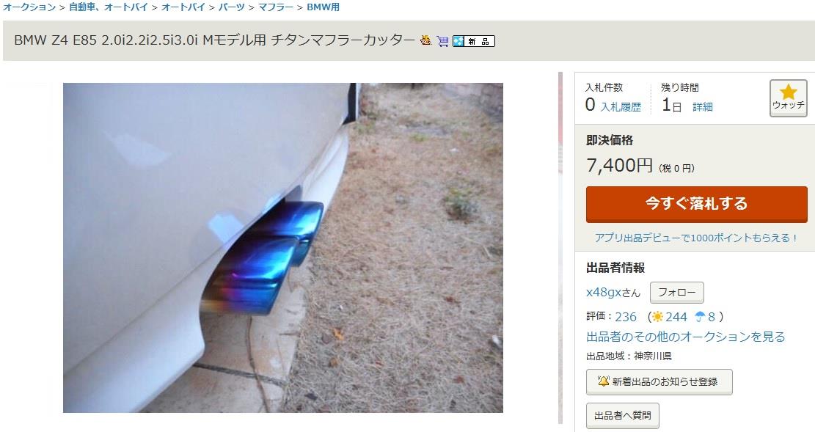Click the sun good-rating icon
This screenshot has height=432, width=815.
(x=657, y=317)
